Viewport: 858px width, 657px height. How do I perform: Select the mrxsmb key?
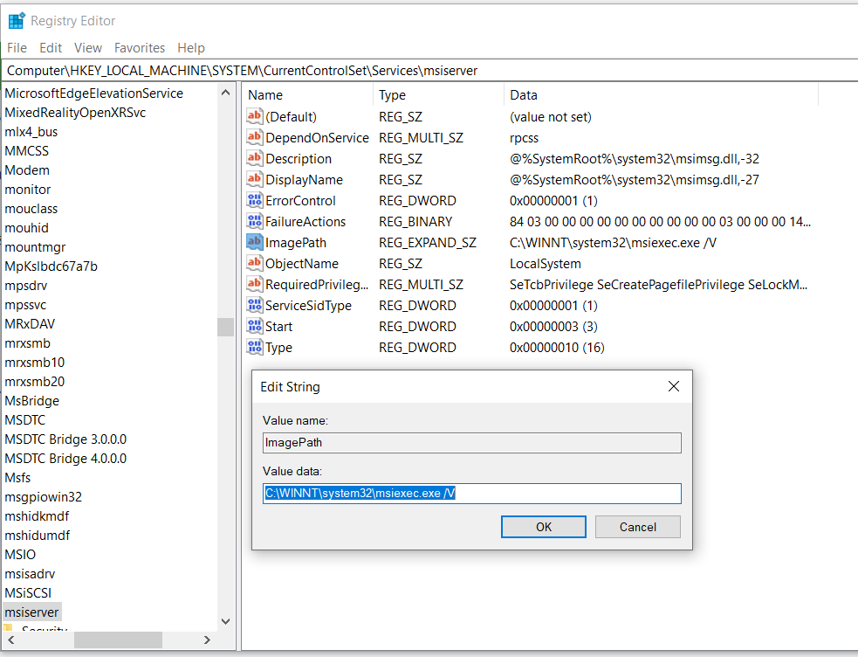point(28,343)
